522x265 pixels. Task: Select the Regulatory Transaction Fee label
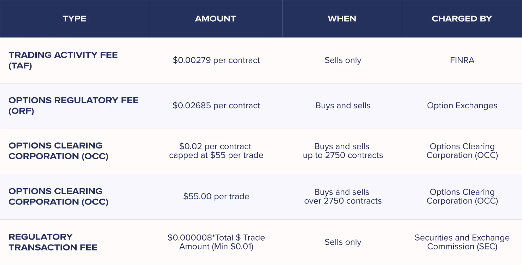(53, 242)
